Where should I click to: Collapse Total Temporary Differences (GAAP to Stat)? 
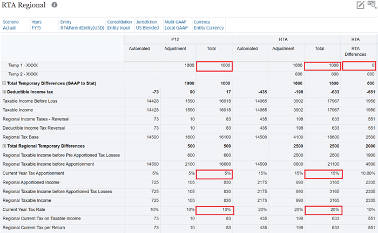click(4, 83)
